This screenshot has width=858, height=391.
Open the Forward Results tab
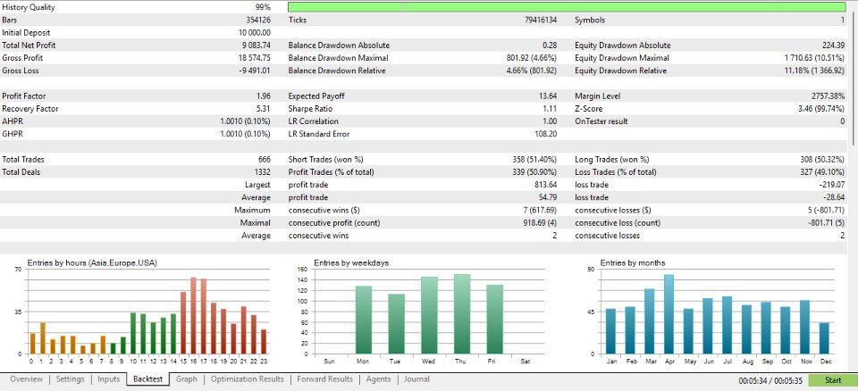pos(324,379)
